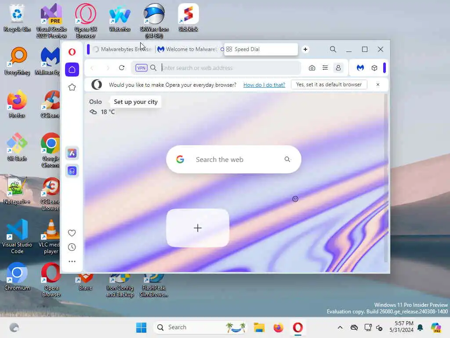Select Google Chrome desktop shortcut
The image size is (450, 338).
click(51, 150)
